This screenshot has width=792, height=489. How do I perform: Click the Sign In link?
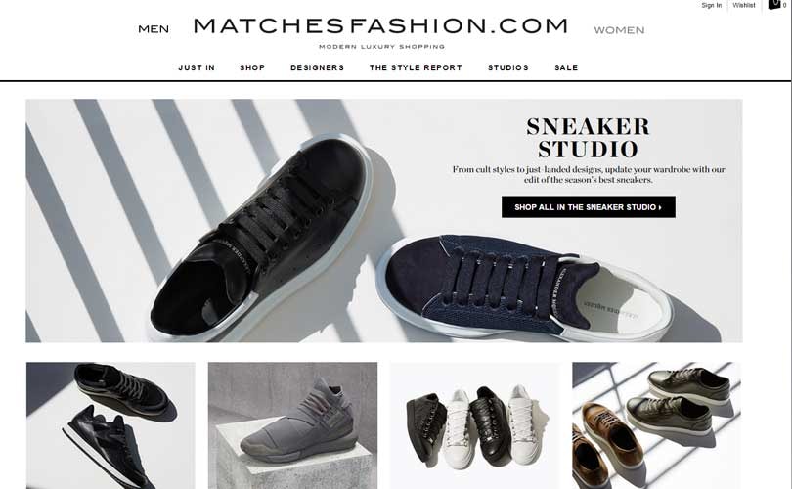[711, 5]
